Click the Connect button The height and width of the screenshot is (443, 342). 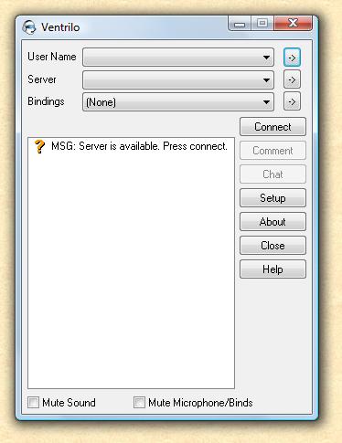point(273,127)
